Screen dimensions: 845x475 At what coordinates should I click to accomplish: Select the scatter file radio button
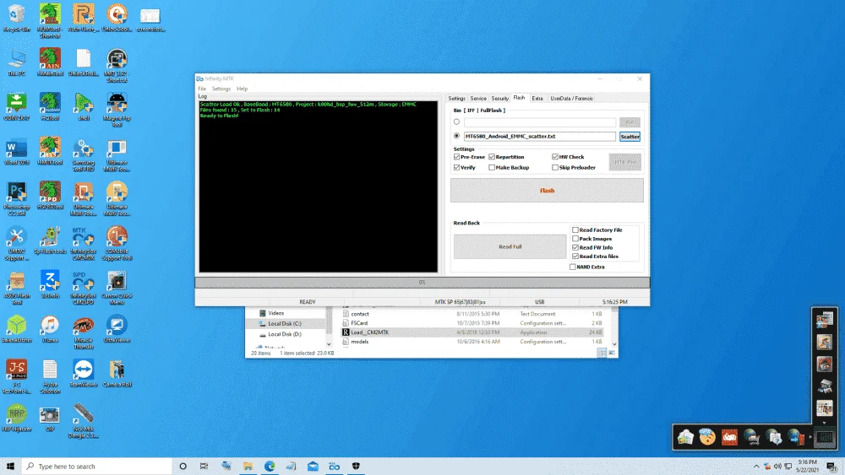click(x=456, y=136)
